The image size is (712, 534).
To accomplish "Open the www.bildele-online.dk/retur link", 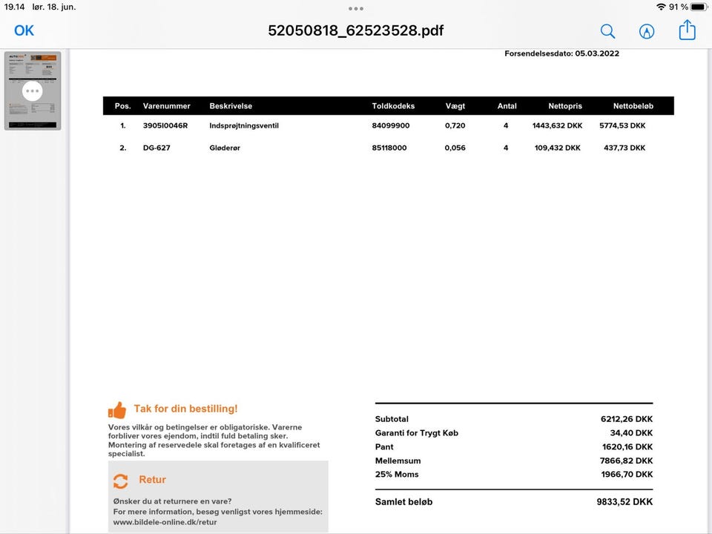I will pos(165,522).
